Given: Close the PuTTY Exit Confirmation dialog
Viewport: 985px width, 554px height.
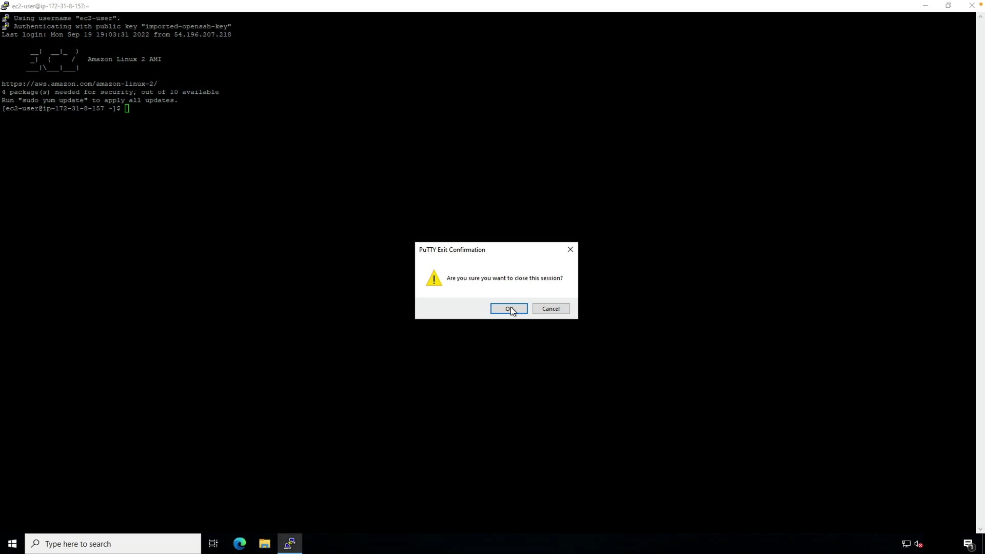Looking at the screenshot, I should point(570,249).
